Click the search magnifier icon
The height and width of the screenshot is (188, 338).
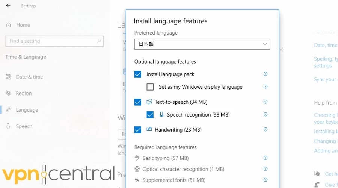click(99, 41)
